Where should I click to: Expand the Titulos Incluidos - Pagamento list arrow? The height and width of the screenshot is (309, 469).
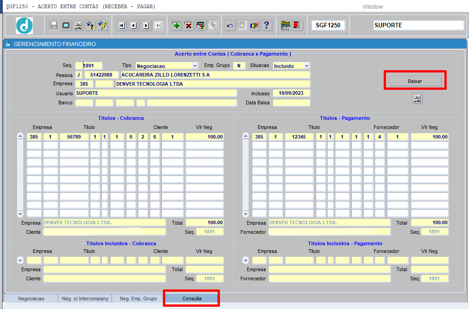click(x=245, y=260)
